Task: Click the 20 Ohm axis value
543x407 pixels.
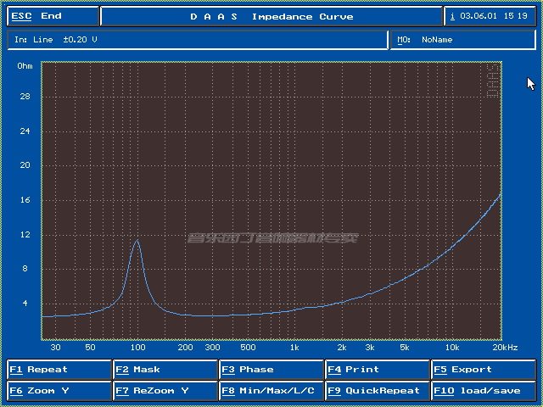Action: (25, 165)
